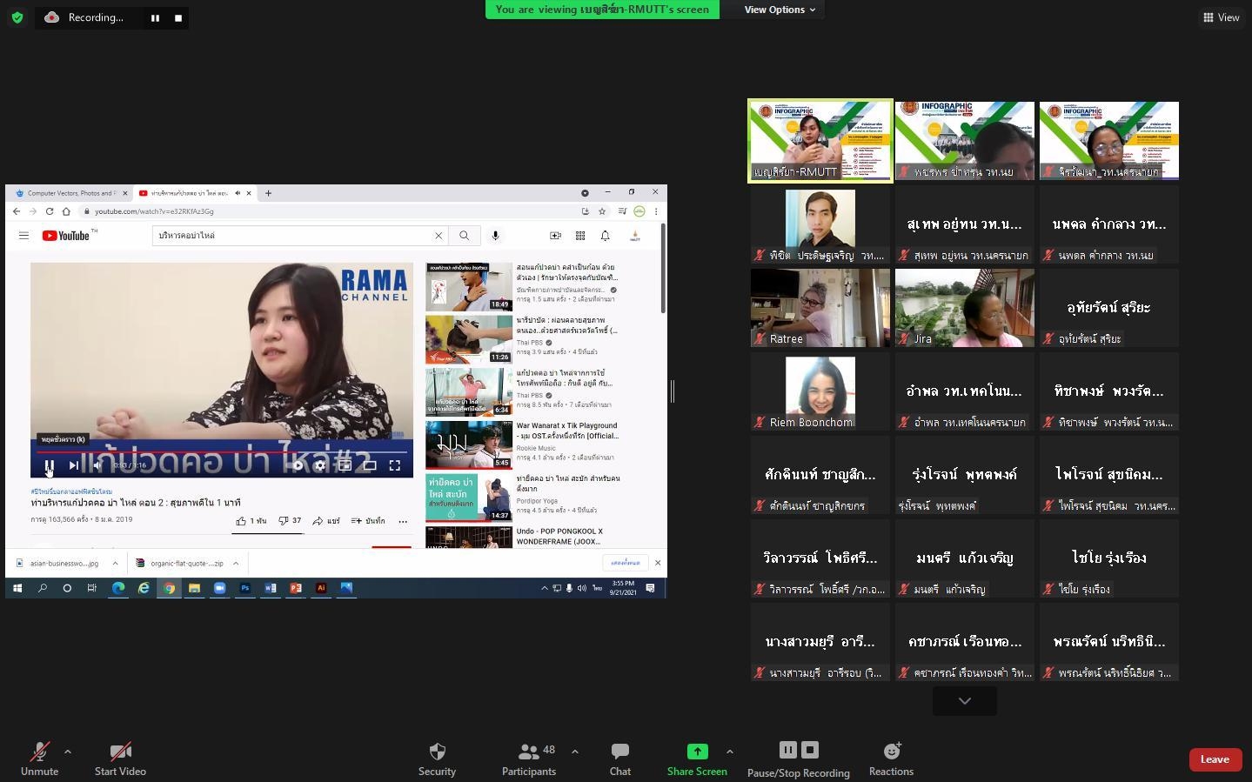Adjust the shared screen divider handle

(x=673, y=391)
